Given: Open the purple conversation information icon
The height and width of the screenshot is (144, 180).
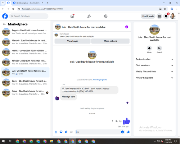Looking at the screenshot, I should (127, 27).
